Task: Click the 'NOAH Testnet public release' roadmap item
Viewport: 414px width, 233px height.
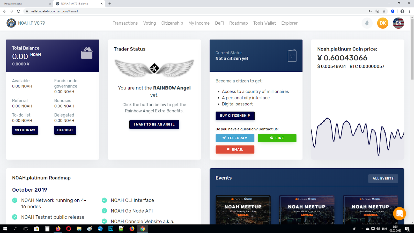Action: (x=53, y=217)
